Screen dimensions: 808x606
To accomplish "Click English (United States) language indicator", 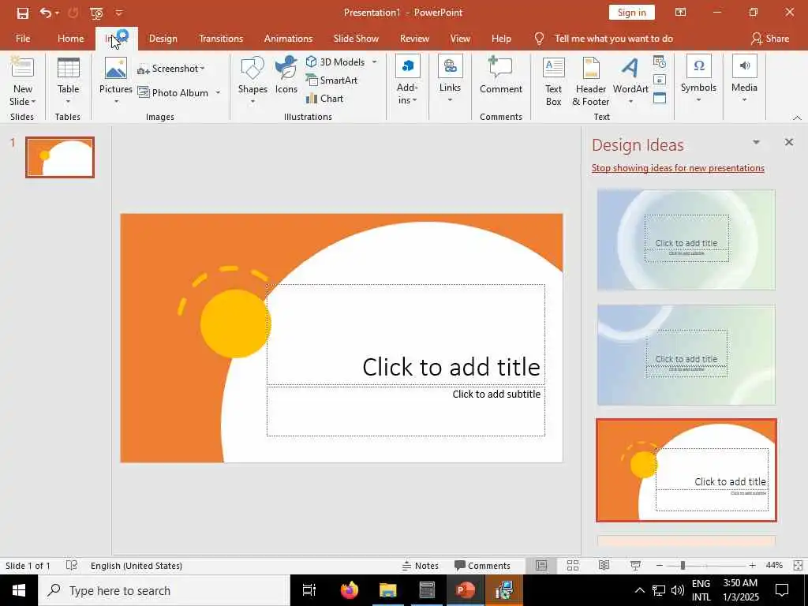I will click(x=136, y=566).
